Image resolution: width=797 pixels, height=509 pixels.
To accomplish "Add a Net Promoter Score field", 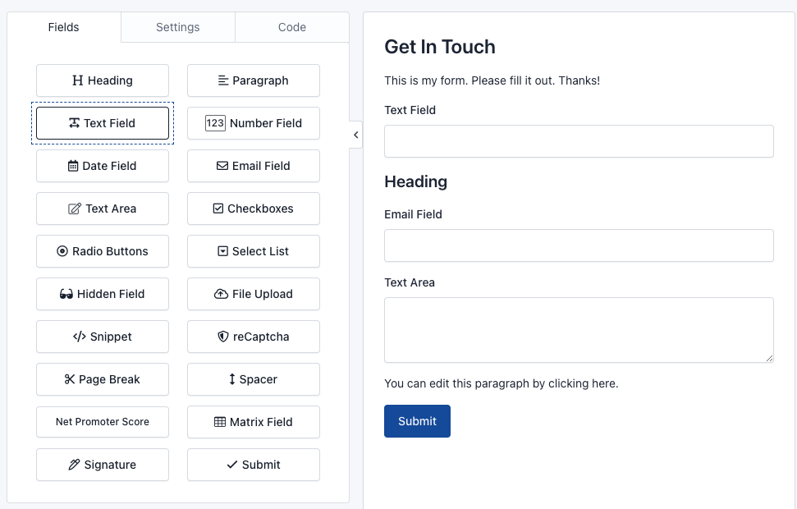I will tap(103, 422).
